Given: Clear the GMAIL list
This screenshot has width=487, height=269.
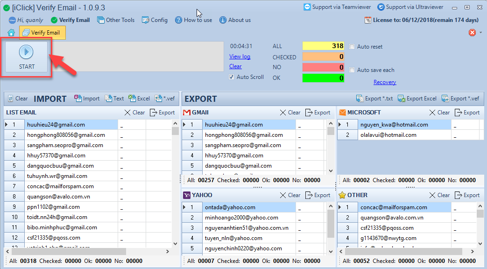Looking at the screenshot, I should [290, 113].
